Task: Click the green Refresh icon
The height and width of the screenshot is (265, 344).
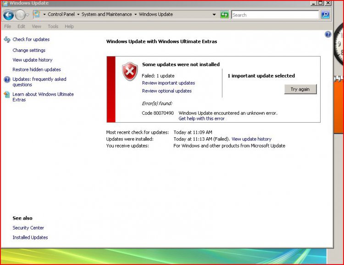Action: tap(224, 15)
